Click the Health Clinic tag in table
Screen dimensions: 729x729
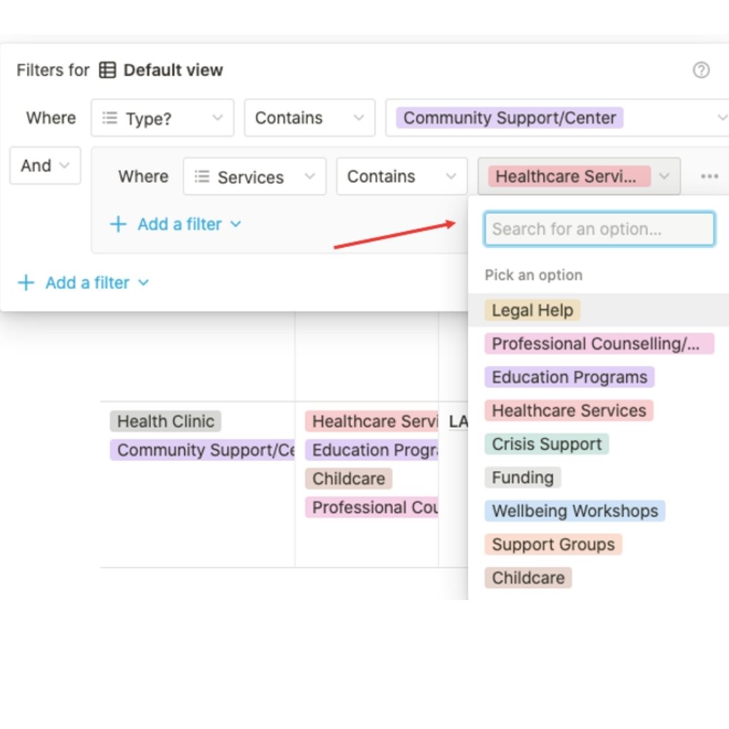coord(165,422)
